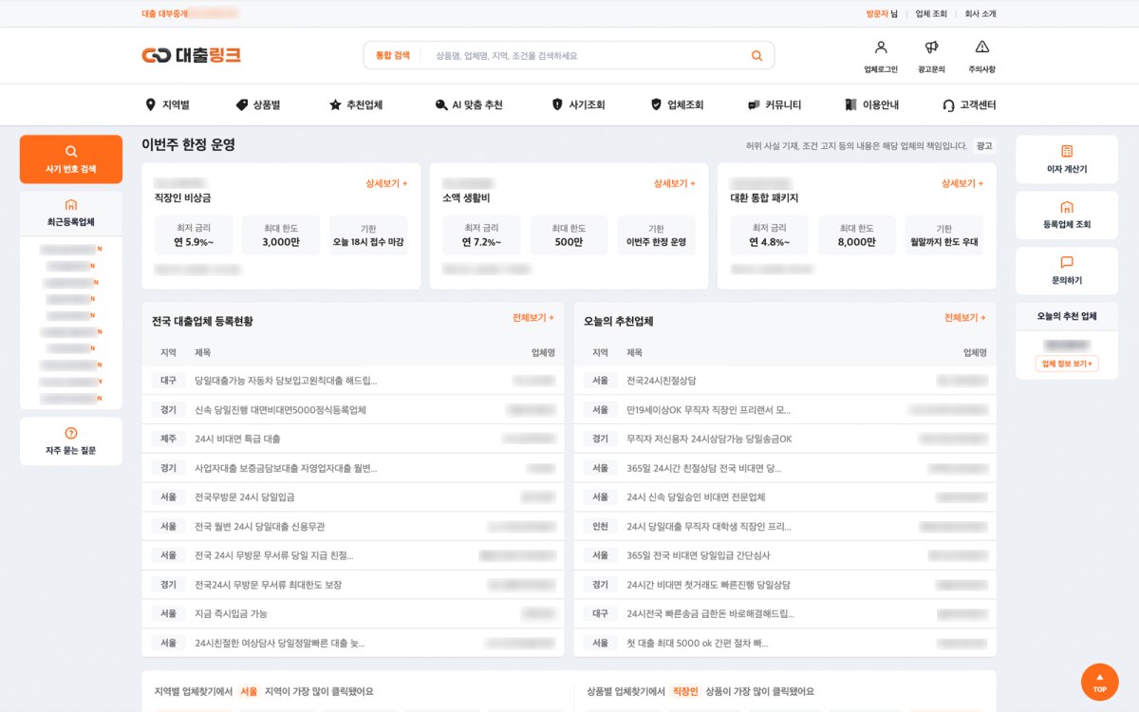Click 전체보기 in 전국 대출업체 등록현황
Image resolution: width=1139 pixels, height=712 pixels.
click(533, 318)
